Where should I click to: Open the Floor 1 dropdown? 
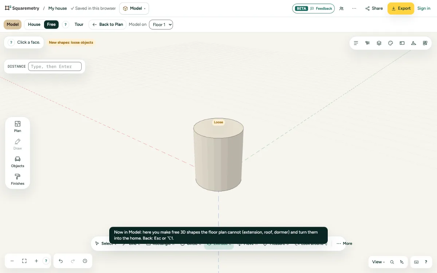pos(161,24)
